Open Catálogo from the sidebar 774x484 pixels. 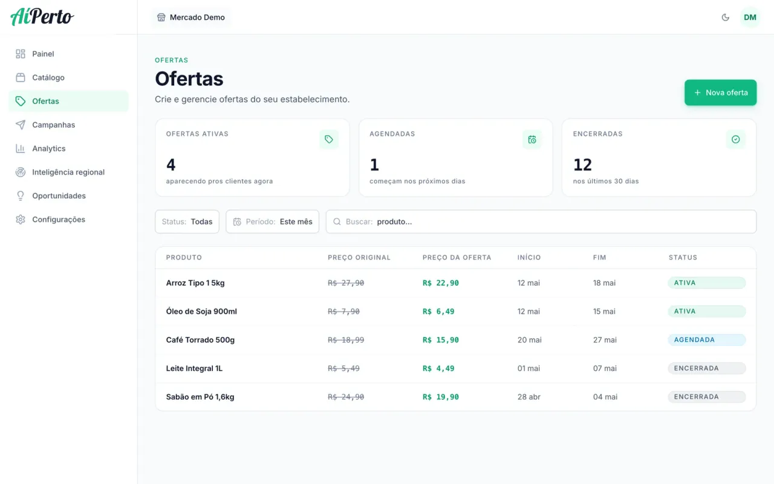pos(68,77)
